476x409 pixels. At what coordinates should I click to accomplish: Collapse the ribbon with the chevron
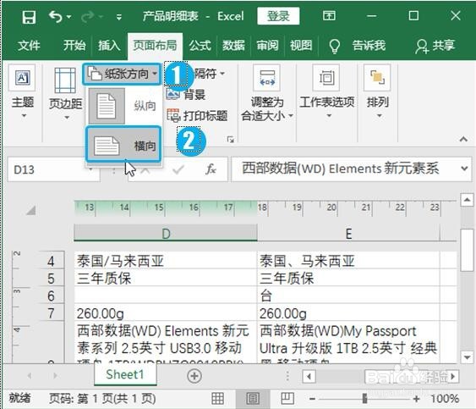(463, 139)
